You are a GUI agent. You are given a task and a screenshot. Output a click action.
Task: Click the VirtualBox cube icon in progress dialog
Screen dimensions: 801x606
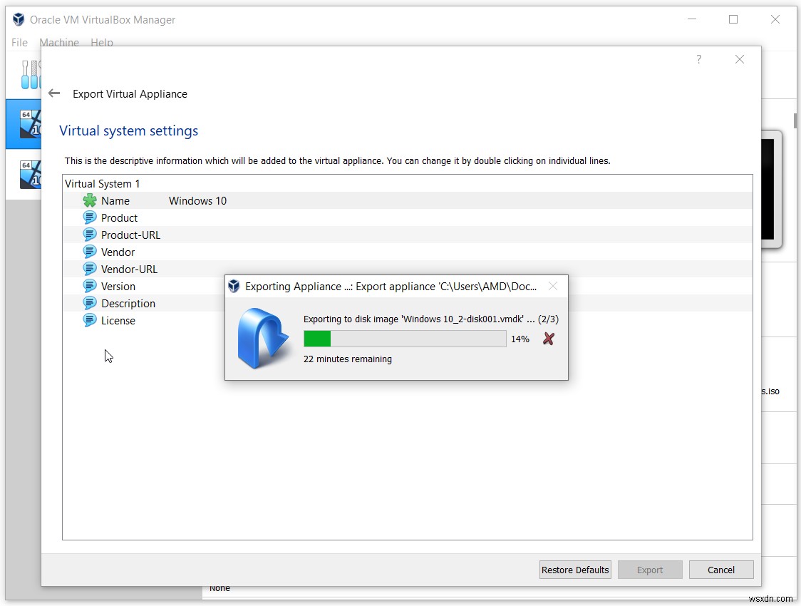(x=234, y=286)
